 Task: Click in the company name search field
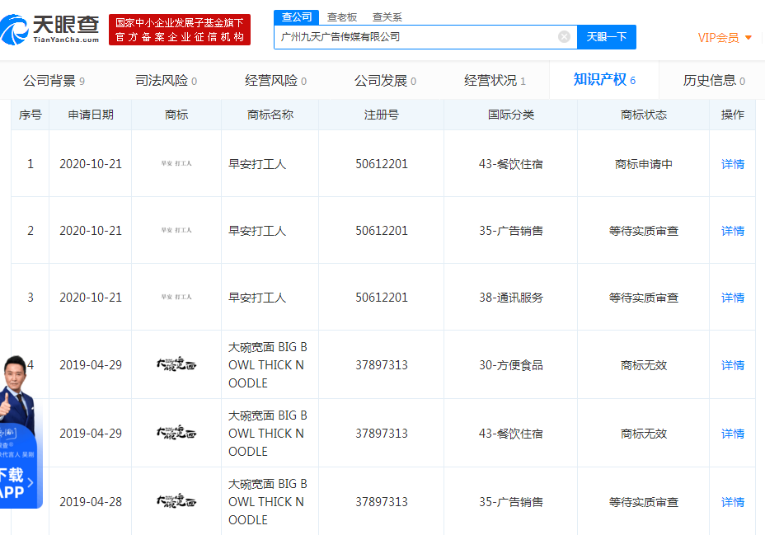[x=416, y=37]
